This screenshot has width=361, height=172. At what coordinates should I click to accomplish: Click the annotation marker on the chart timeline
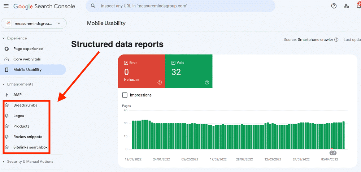pyautogui.click(x=333, y=153)
